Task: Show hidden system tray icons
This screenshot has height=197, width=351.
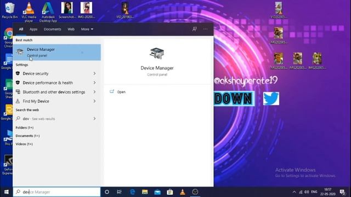Action: tap(294, 192)
